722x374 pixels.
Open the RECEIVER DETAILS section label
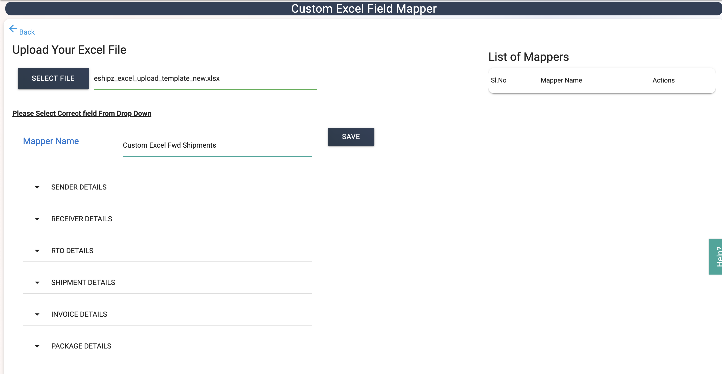pyautogui.click(x=82, y=219)
